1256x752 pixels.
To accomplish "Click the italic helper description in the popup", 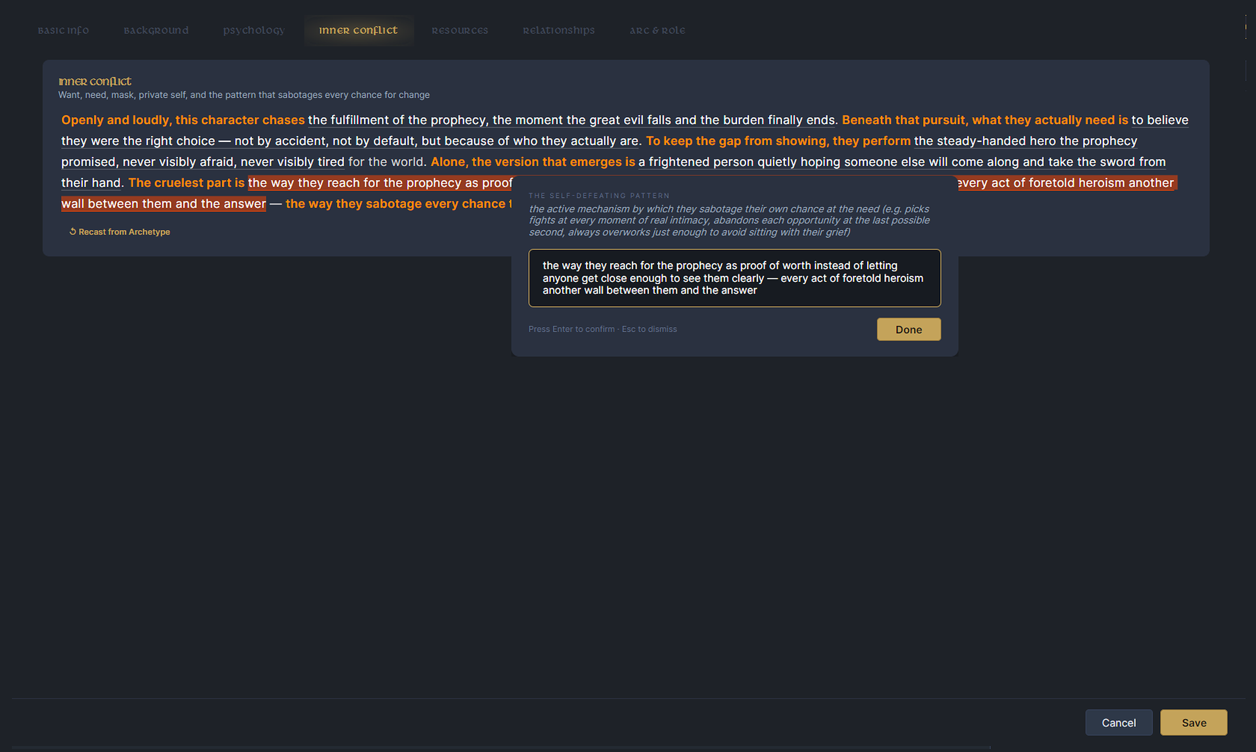I will click(729, 220).
